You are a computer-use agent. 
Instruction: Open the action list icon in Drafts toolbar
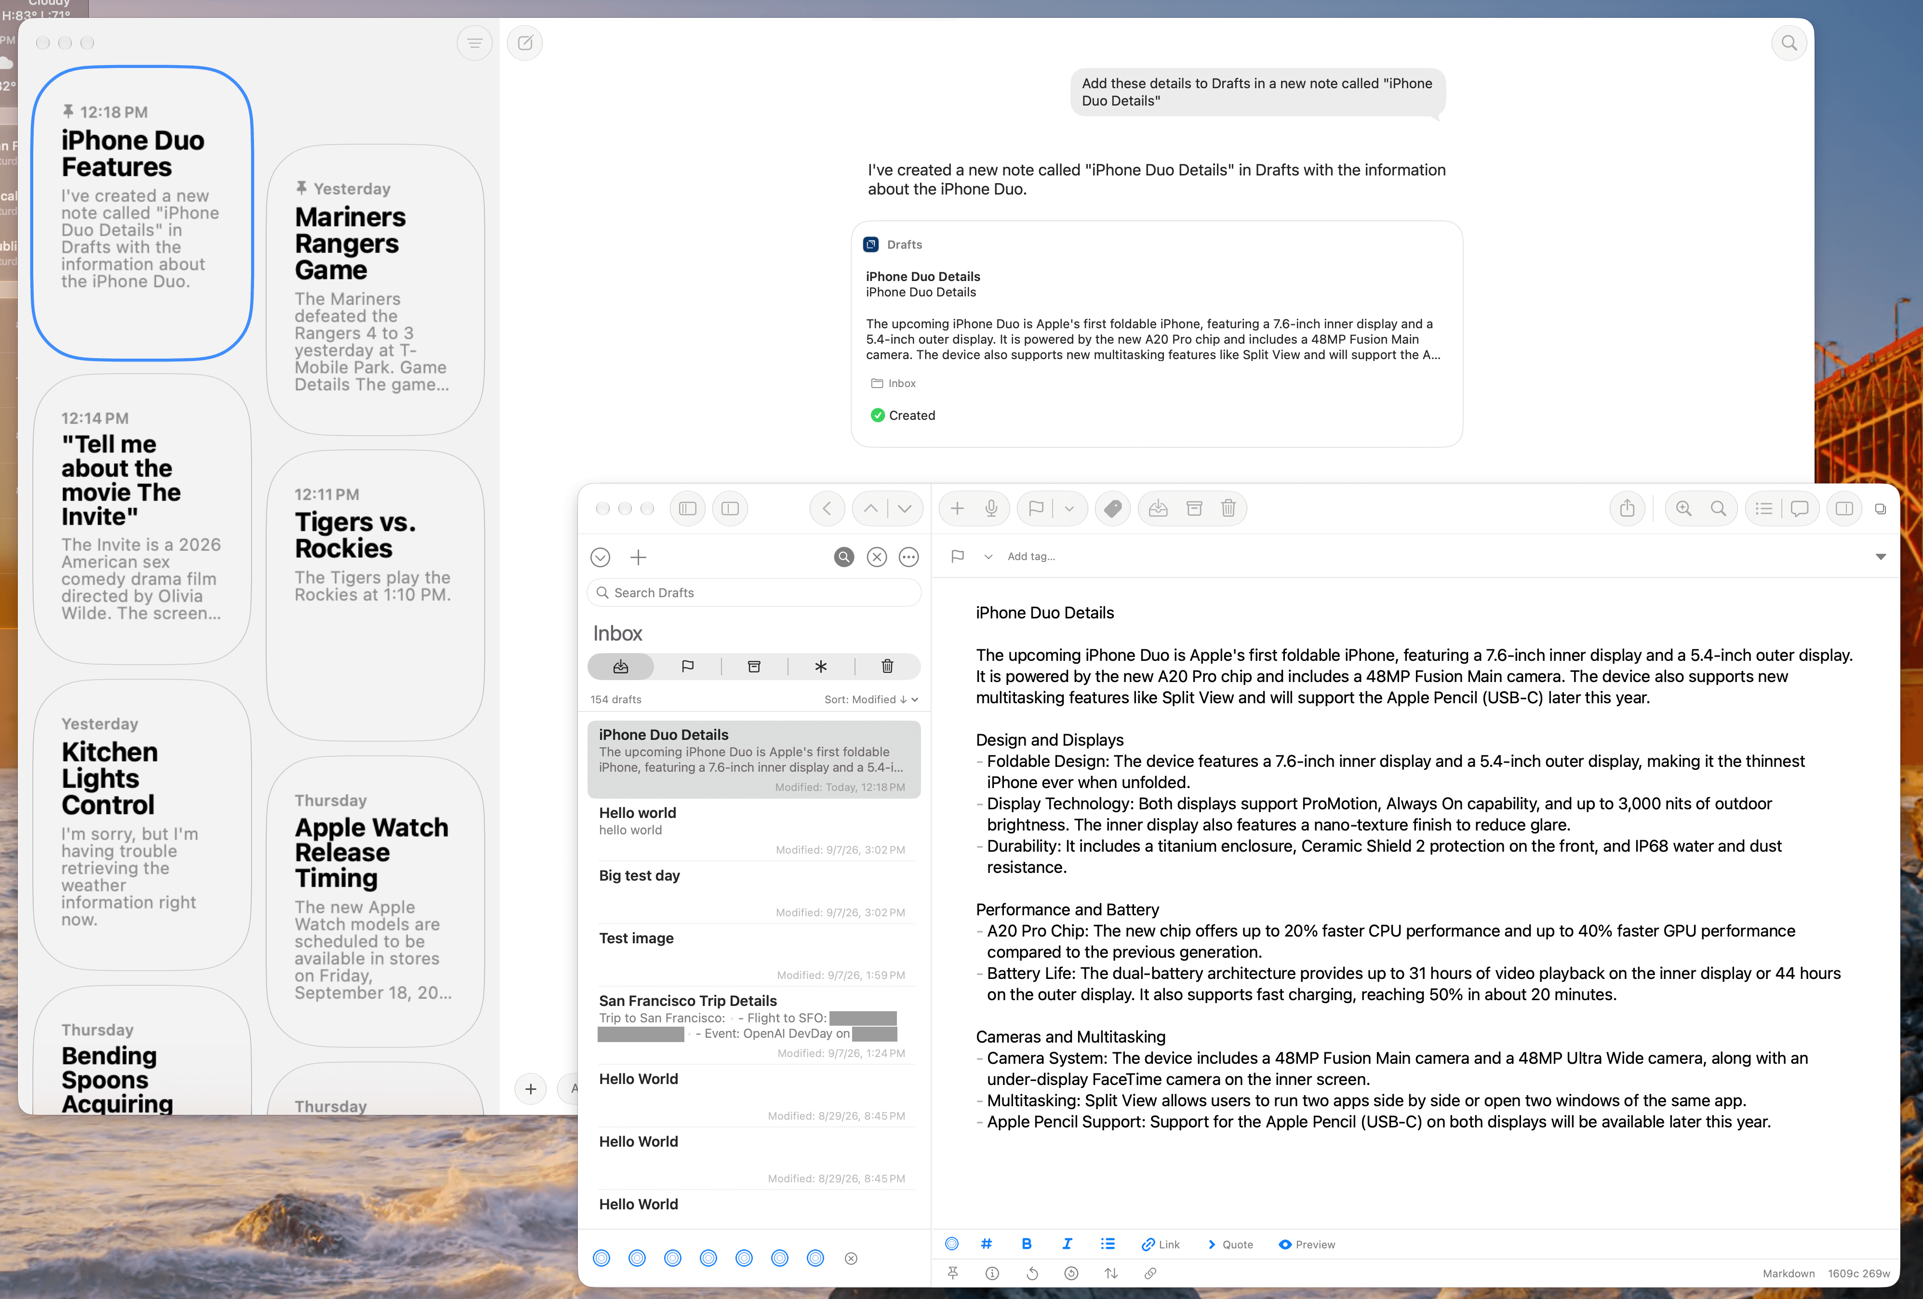point(1764,509)
